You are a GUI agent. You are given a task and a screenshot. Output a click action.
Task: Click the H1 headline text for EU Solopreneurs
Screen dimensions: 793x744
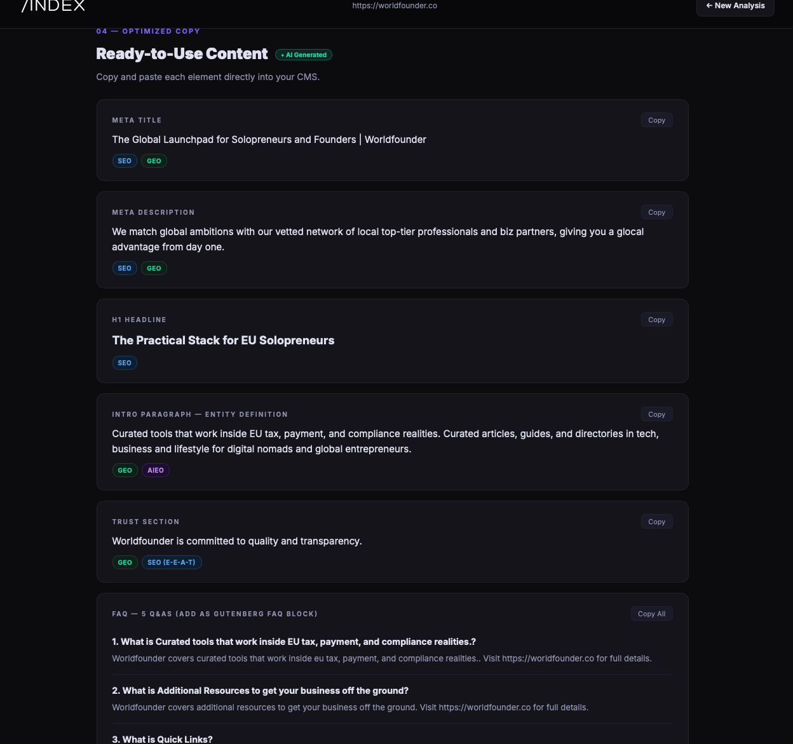223,341
